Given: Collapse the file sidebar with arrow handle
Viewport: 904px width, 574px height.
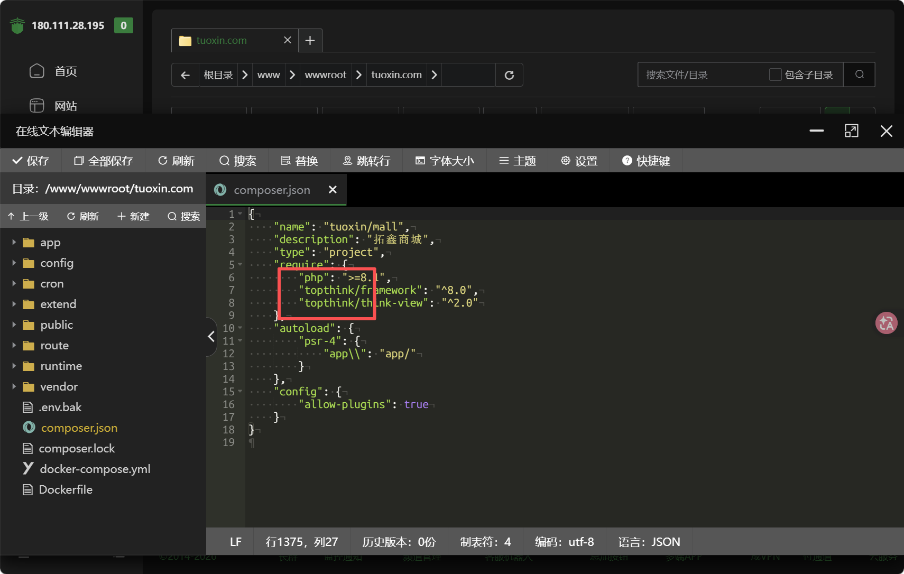Looking at the screenshot, I should (211, 336).
